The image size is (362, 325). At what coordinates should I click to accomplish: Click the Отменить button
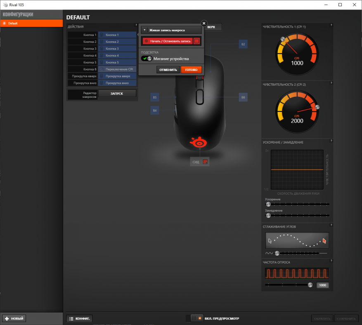(x=168, y=70)
